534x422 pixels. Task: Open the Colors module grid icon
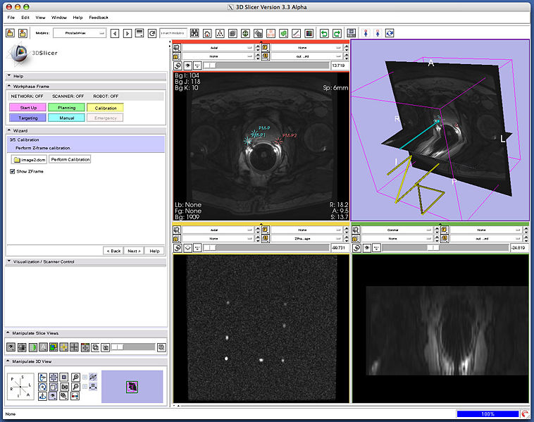pos(309,33)
